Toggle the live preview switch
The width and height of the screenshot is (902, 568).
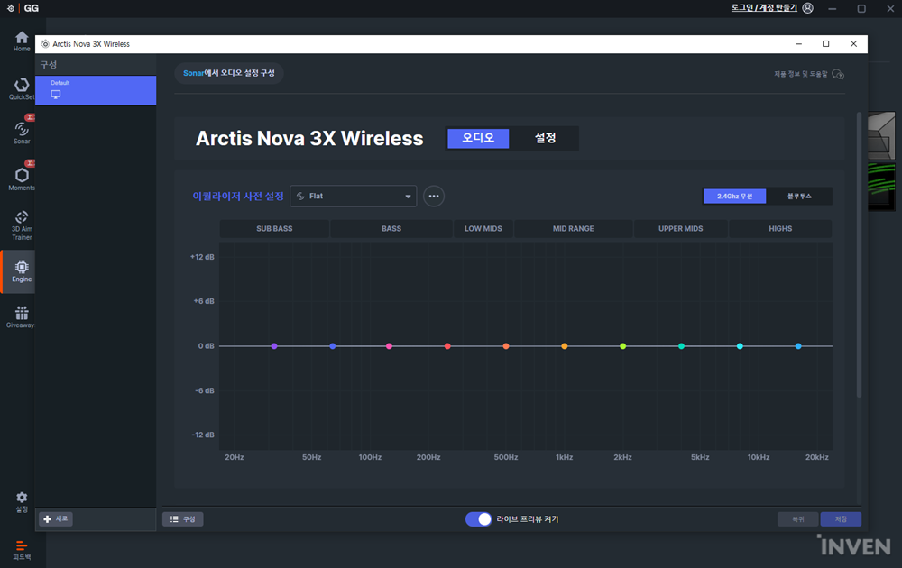[479, 519]
